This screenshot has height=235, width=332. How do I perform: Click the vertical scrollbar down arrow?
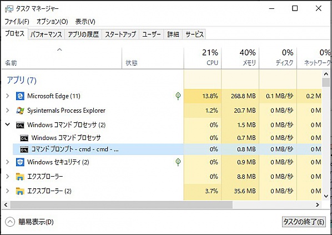pos(326,197)
